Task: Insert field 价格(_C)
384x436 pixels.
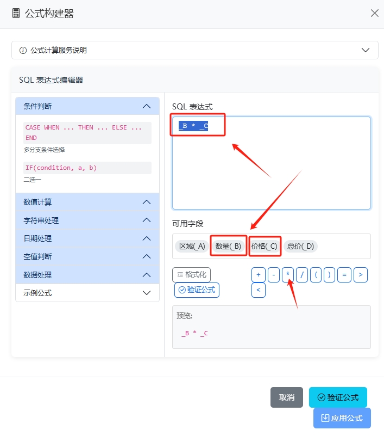Action: click(264, 246)
